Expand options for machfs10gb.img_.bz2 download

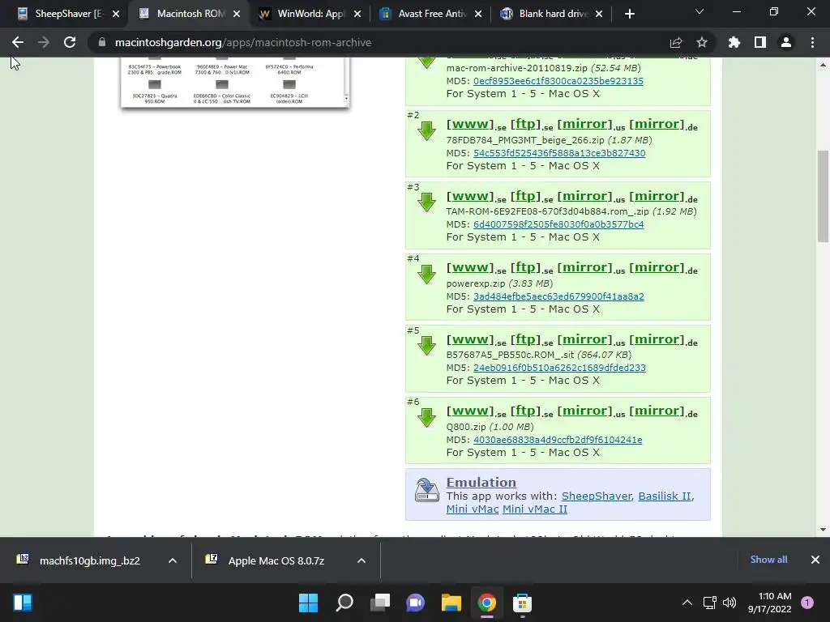coord(173,560)
